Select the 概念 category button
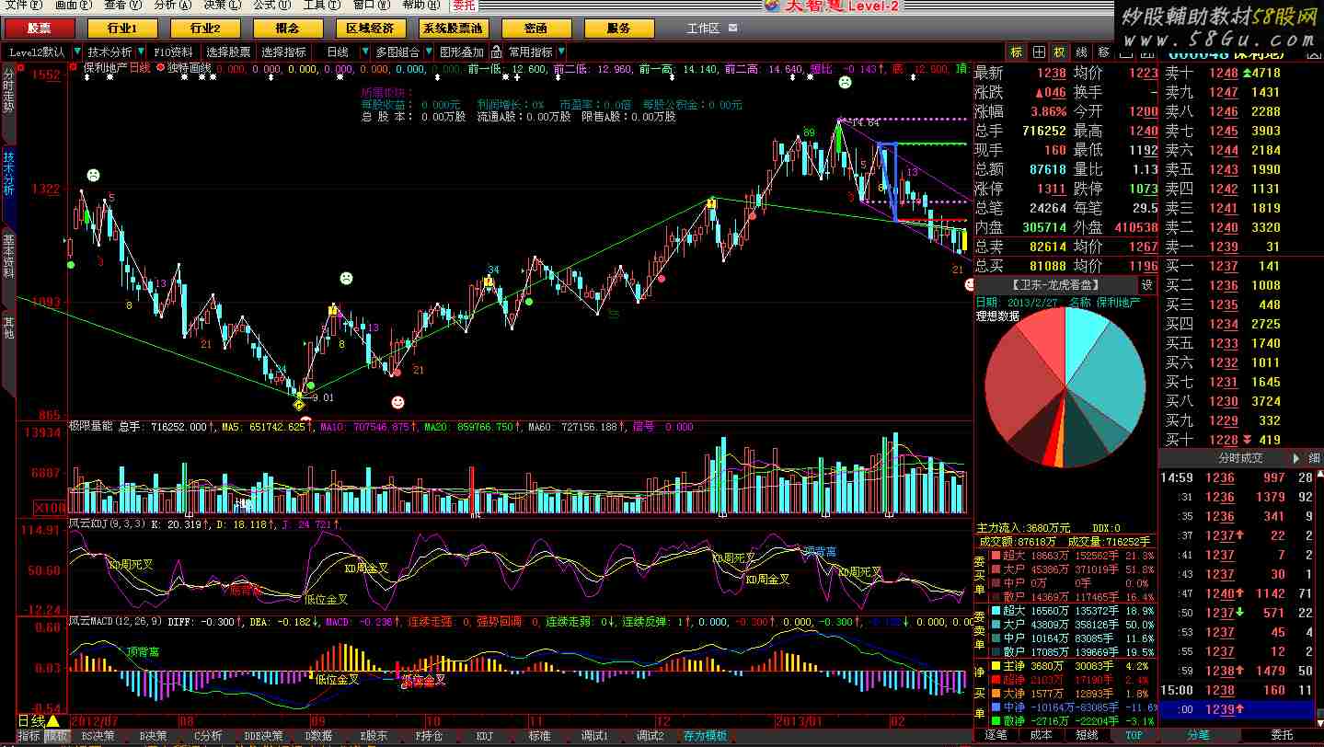The width and height of the screenshot is (1324, 747). [287, 29]
